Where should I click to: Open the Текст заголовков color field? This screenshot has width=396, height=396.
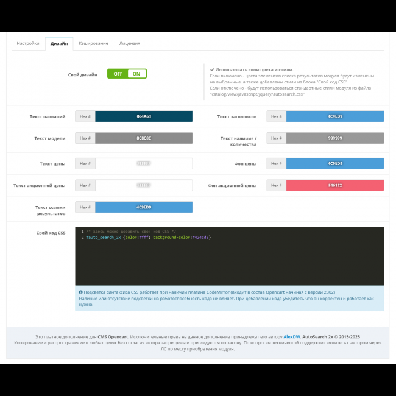coord(334,116)
